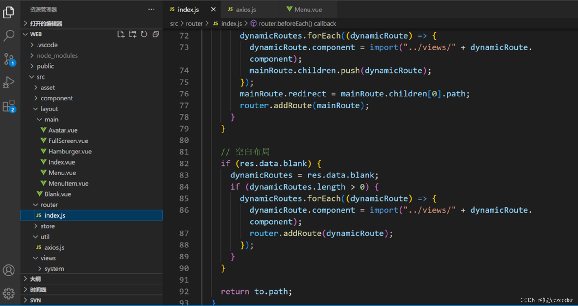
Task: Collapse the layout folder
Action: [x=92, y=109]
